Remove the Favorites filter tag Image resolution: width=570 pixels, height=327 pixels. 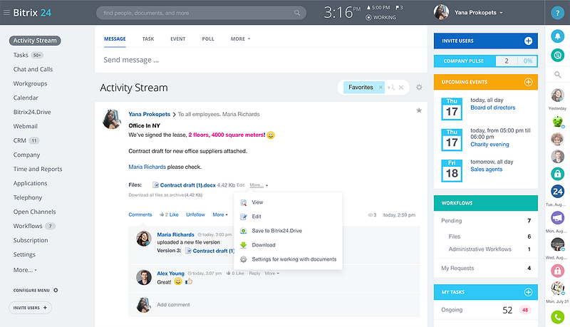tap(380, 87)
